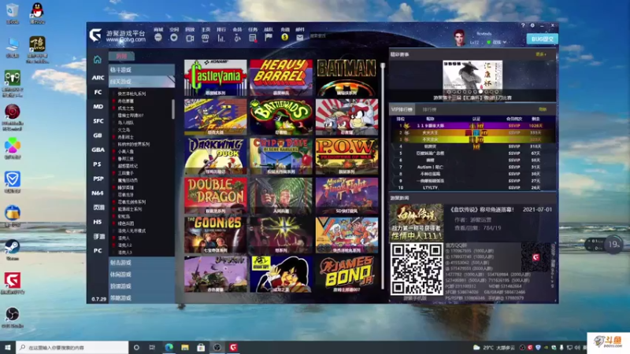
Task: Open the 空间 heart icon in the toolbar
Action: point(174,37)
